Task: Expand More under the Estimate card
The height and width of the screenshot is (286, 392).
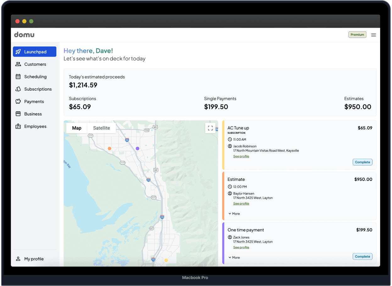Action: tap(234, 214)
